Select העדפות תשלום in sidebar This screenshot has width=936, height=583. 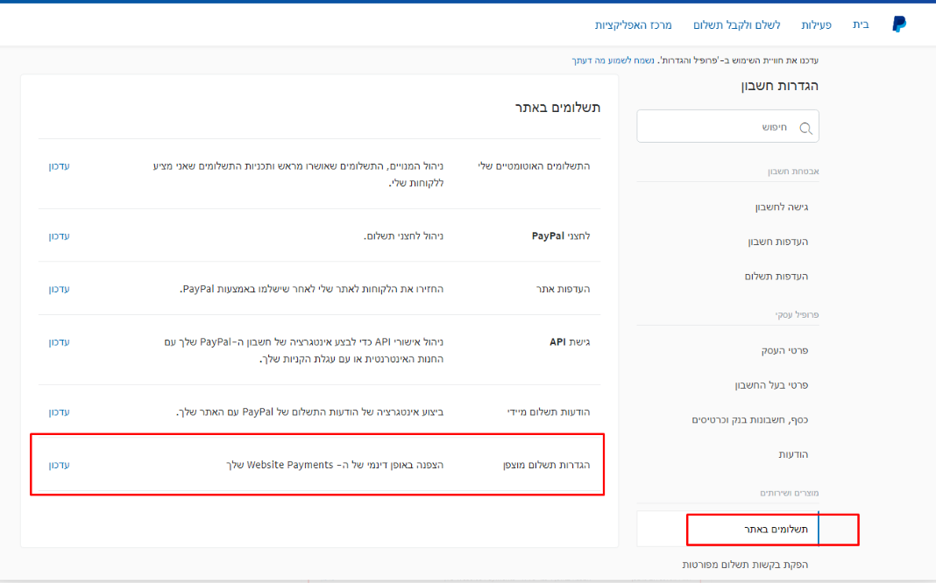[776, 276]
